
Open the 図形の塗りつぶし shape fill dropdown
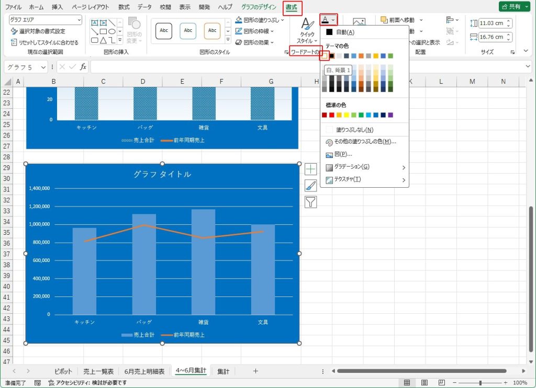tap(260, 20)
